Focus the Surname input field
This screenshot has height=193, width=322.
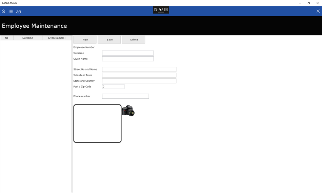128,53
